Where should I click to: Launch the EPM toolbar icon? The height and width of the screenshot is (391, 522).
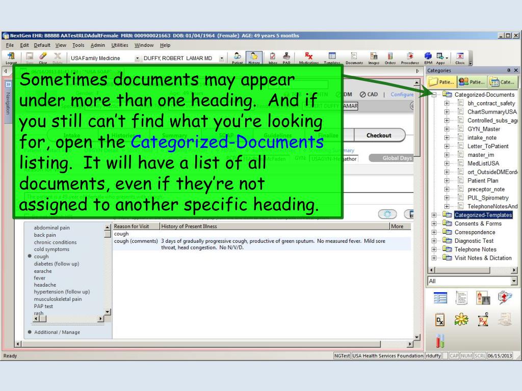tap(428, 58)
